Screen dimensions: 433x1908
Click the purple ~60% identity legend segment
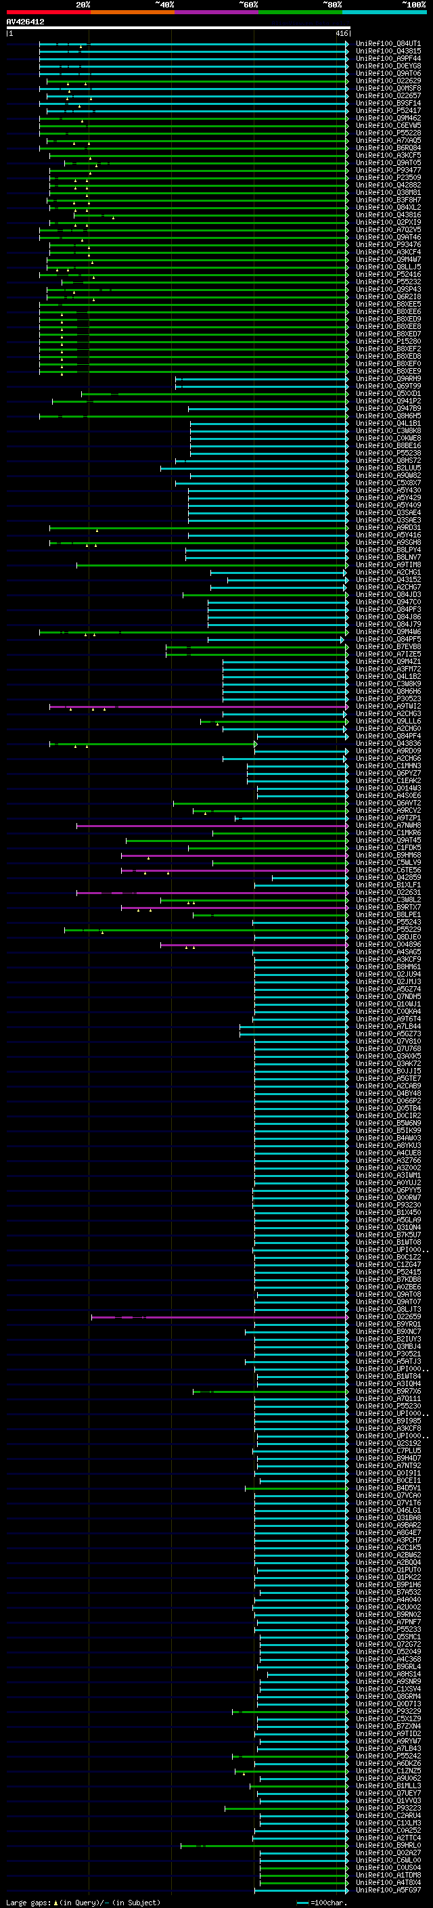coord(217,13)
